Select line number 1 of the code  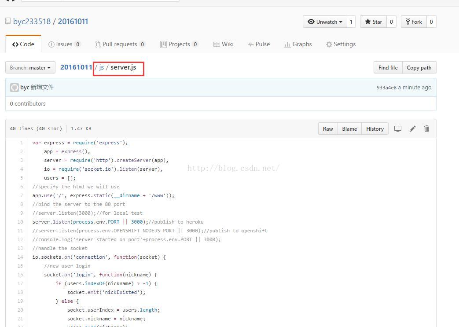[x=22, y=143]
